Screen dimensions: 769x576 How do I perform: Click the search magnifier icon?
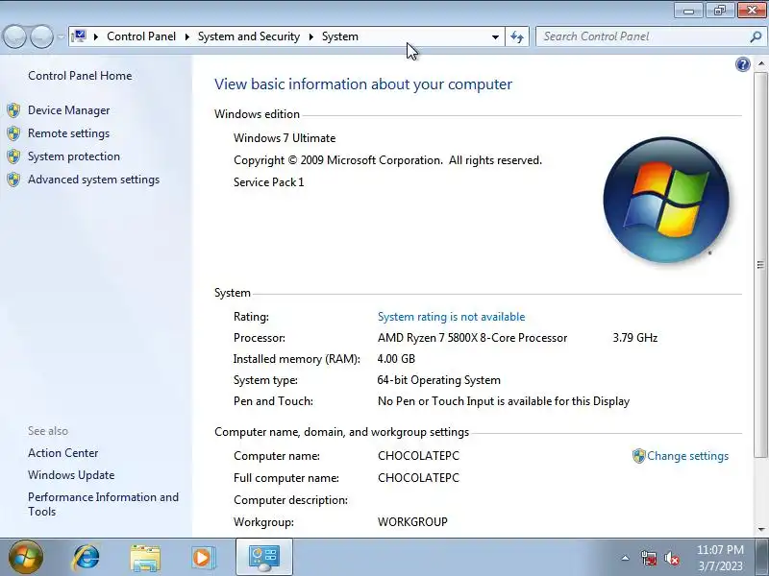756,36
